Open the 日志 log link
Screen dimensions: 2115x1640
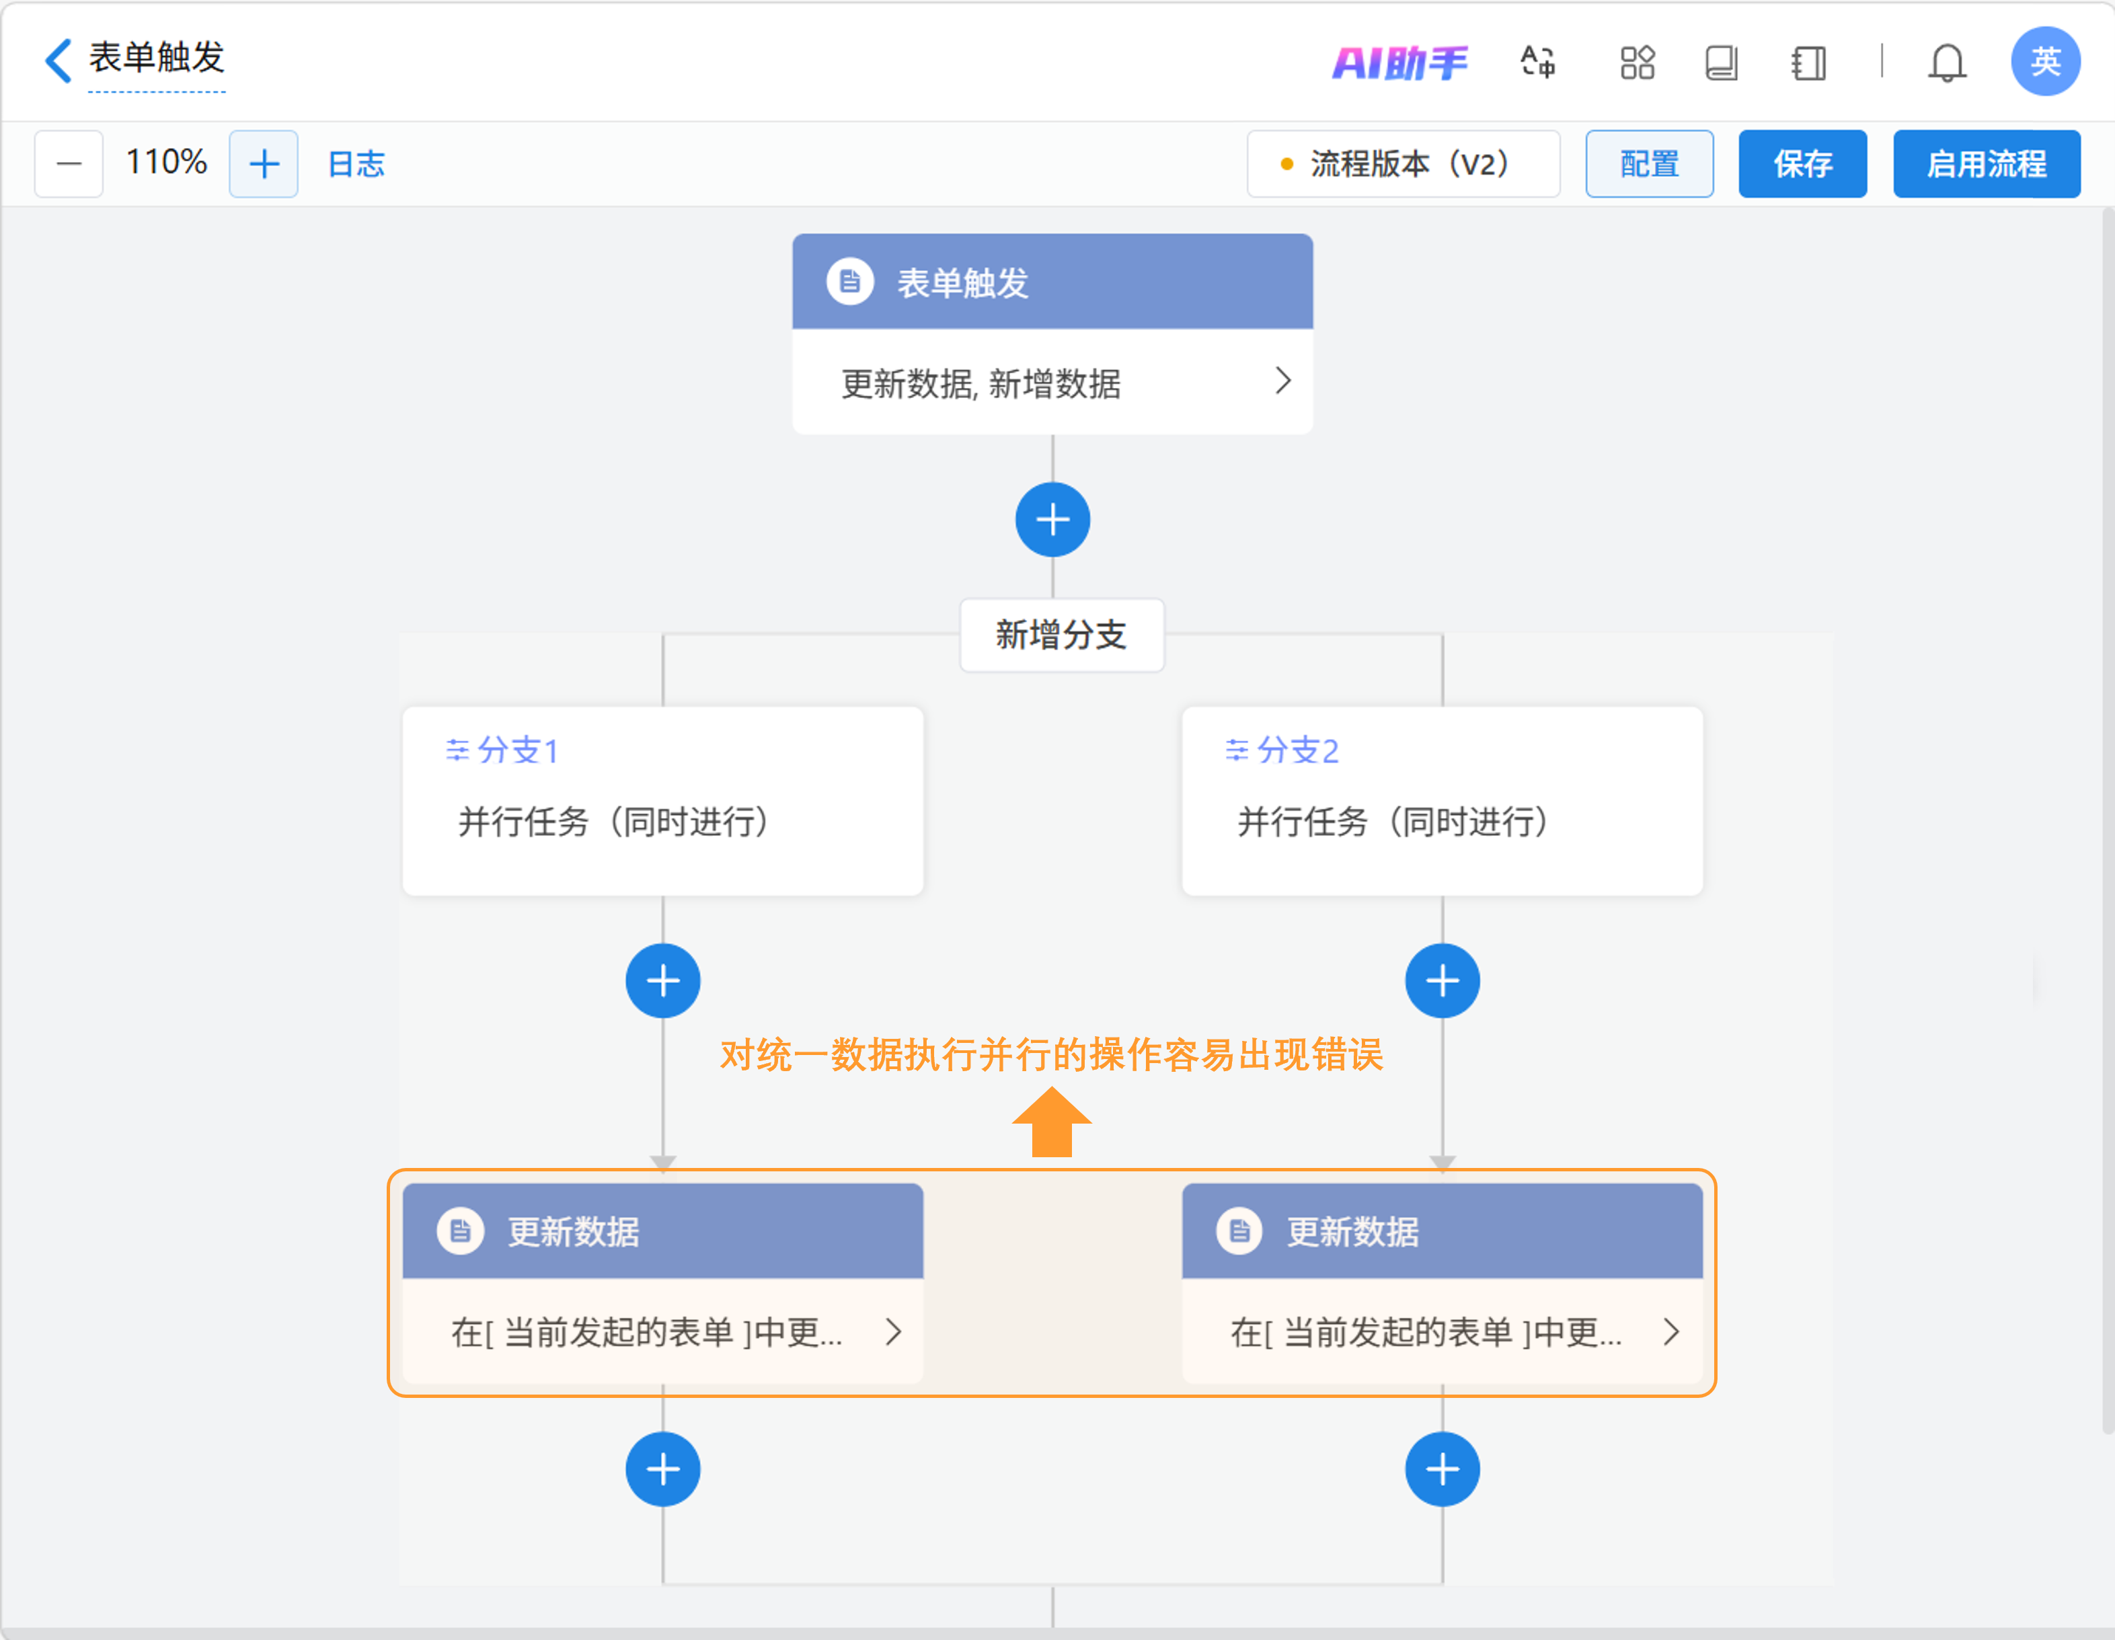[x=356, y=163]
